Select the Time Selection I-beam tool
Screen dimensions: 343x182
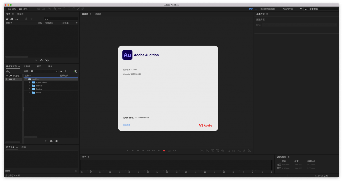coord(64,9)
